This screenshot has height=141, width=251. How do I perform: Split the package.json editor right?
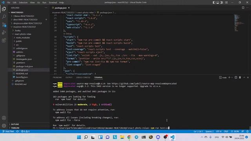tap(243, 8)
